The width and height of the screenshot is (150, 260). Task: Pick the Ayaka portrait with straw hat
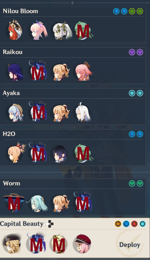14,113
